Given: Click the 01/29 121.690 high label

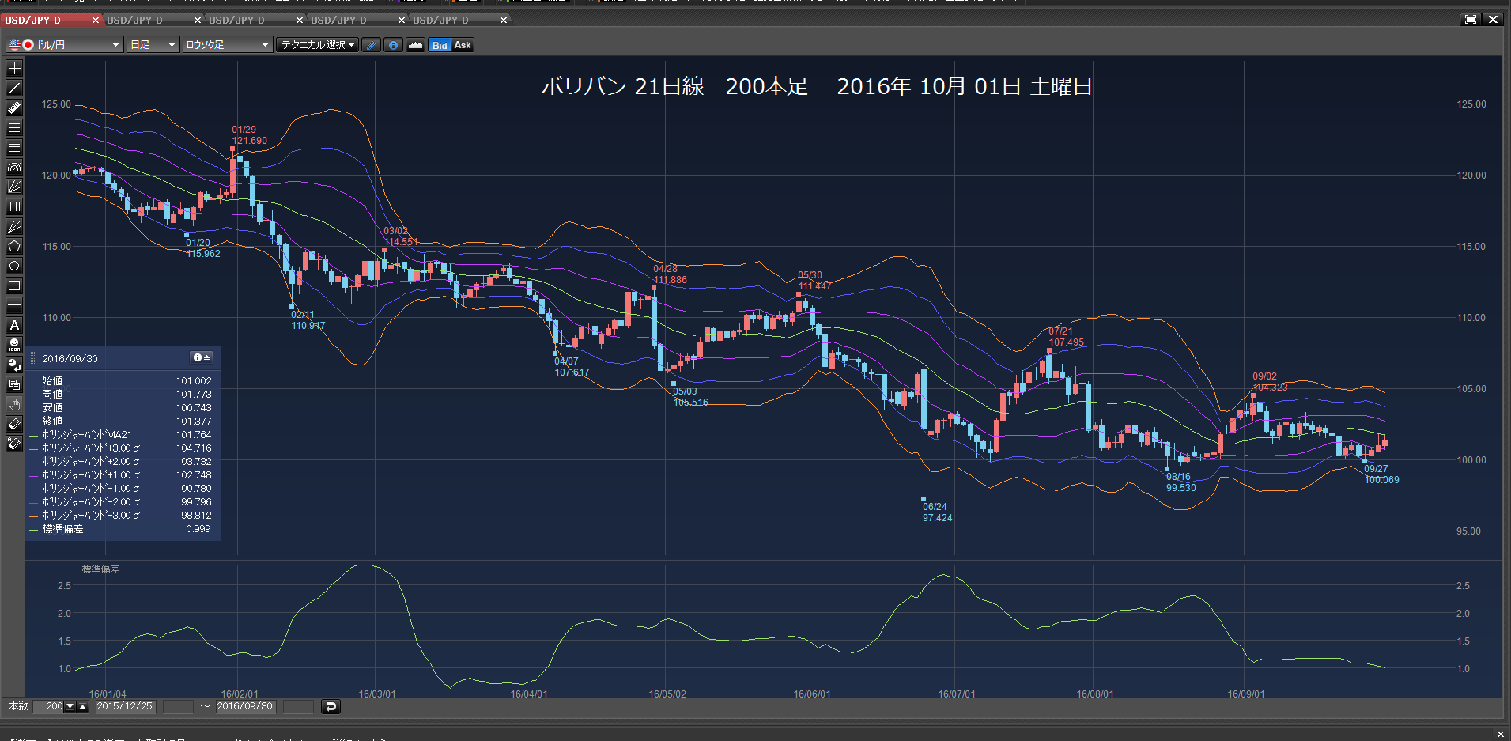Looking at the screenshot, I should pos(249,135).
